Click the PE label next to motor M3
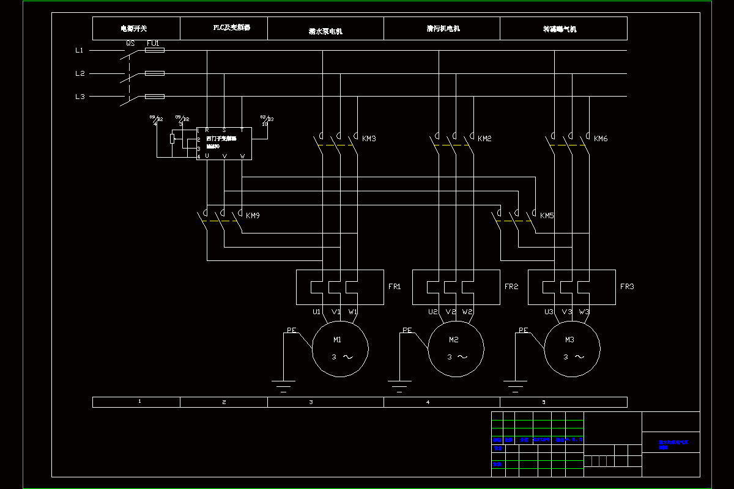Viewport: 734px width, 489px height. (524, 330)
